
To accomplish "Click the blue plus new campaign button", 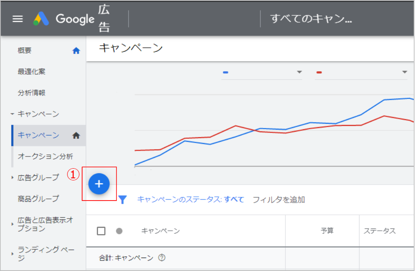I will (99, 184).
